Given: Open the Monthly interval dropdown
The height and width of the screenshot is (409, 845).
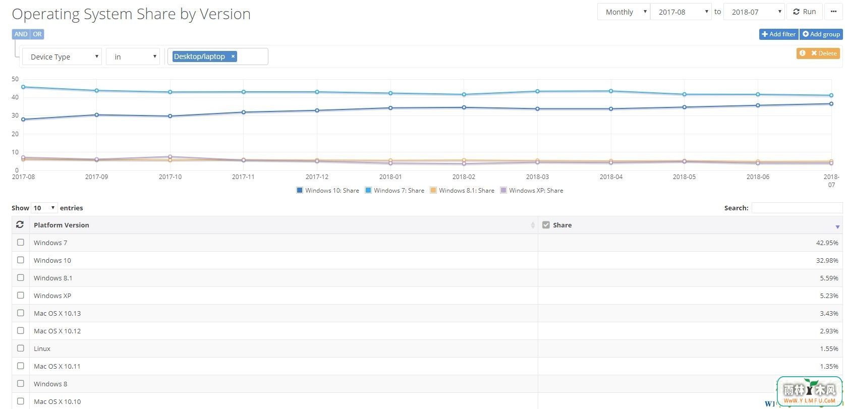Looking at the screenshot, I should pos(624,12).
